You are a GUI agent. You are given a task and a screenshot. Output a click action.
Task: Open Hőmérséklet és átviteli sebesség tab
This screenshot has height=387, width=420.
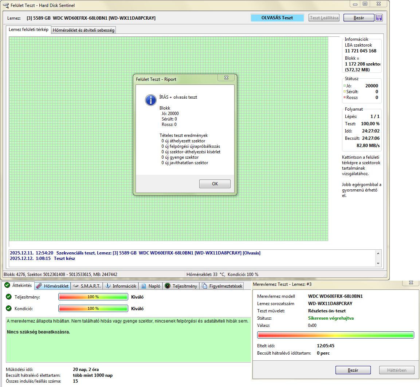tap(83, 30)
